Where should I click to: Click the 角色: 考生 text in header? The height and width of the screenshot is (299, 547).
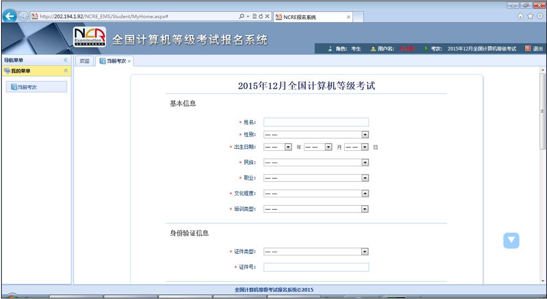(348, 49)
